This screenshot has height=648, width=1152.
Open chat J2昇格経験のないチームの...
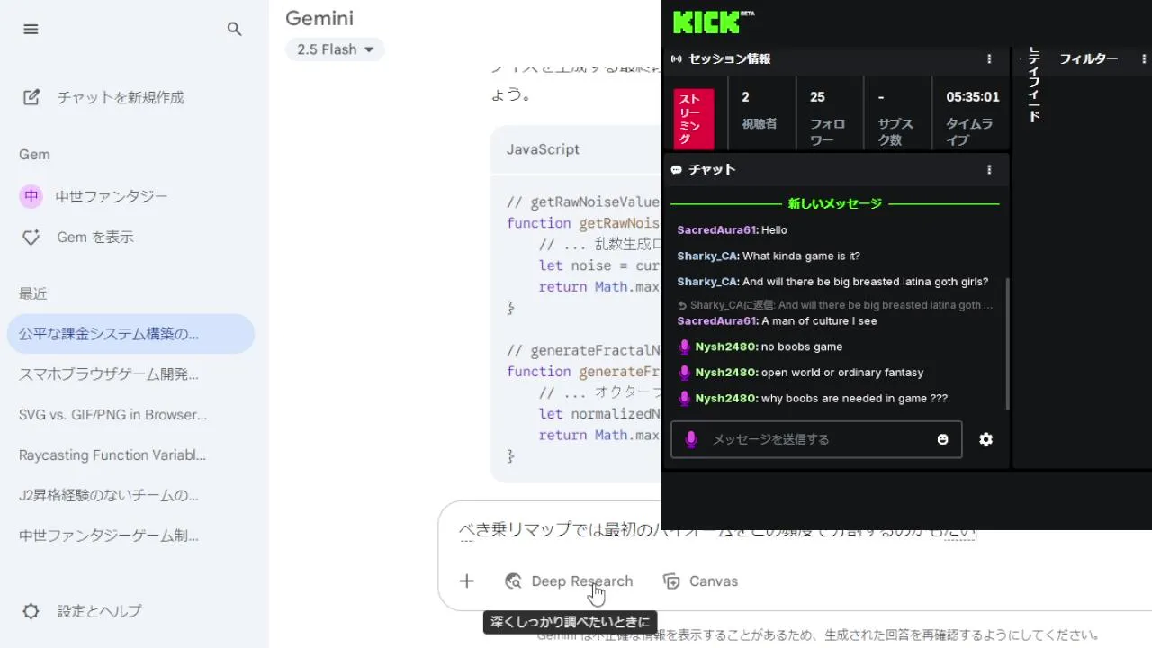point(109,495)
